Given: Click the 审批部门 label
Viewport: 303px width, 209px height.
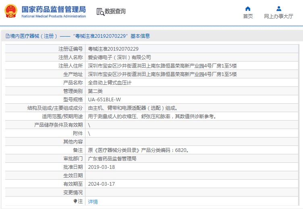Looking at the screenshot, I should point(73,159).
